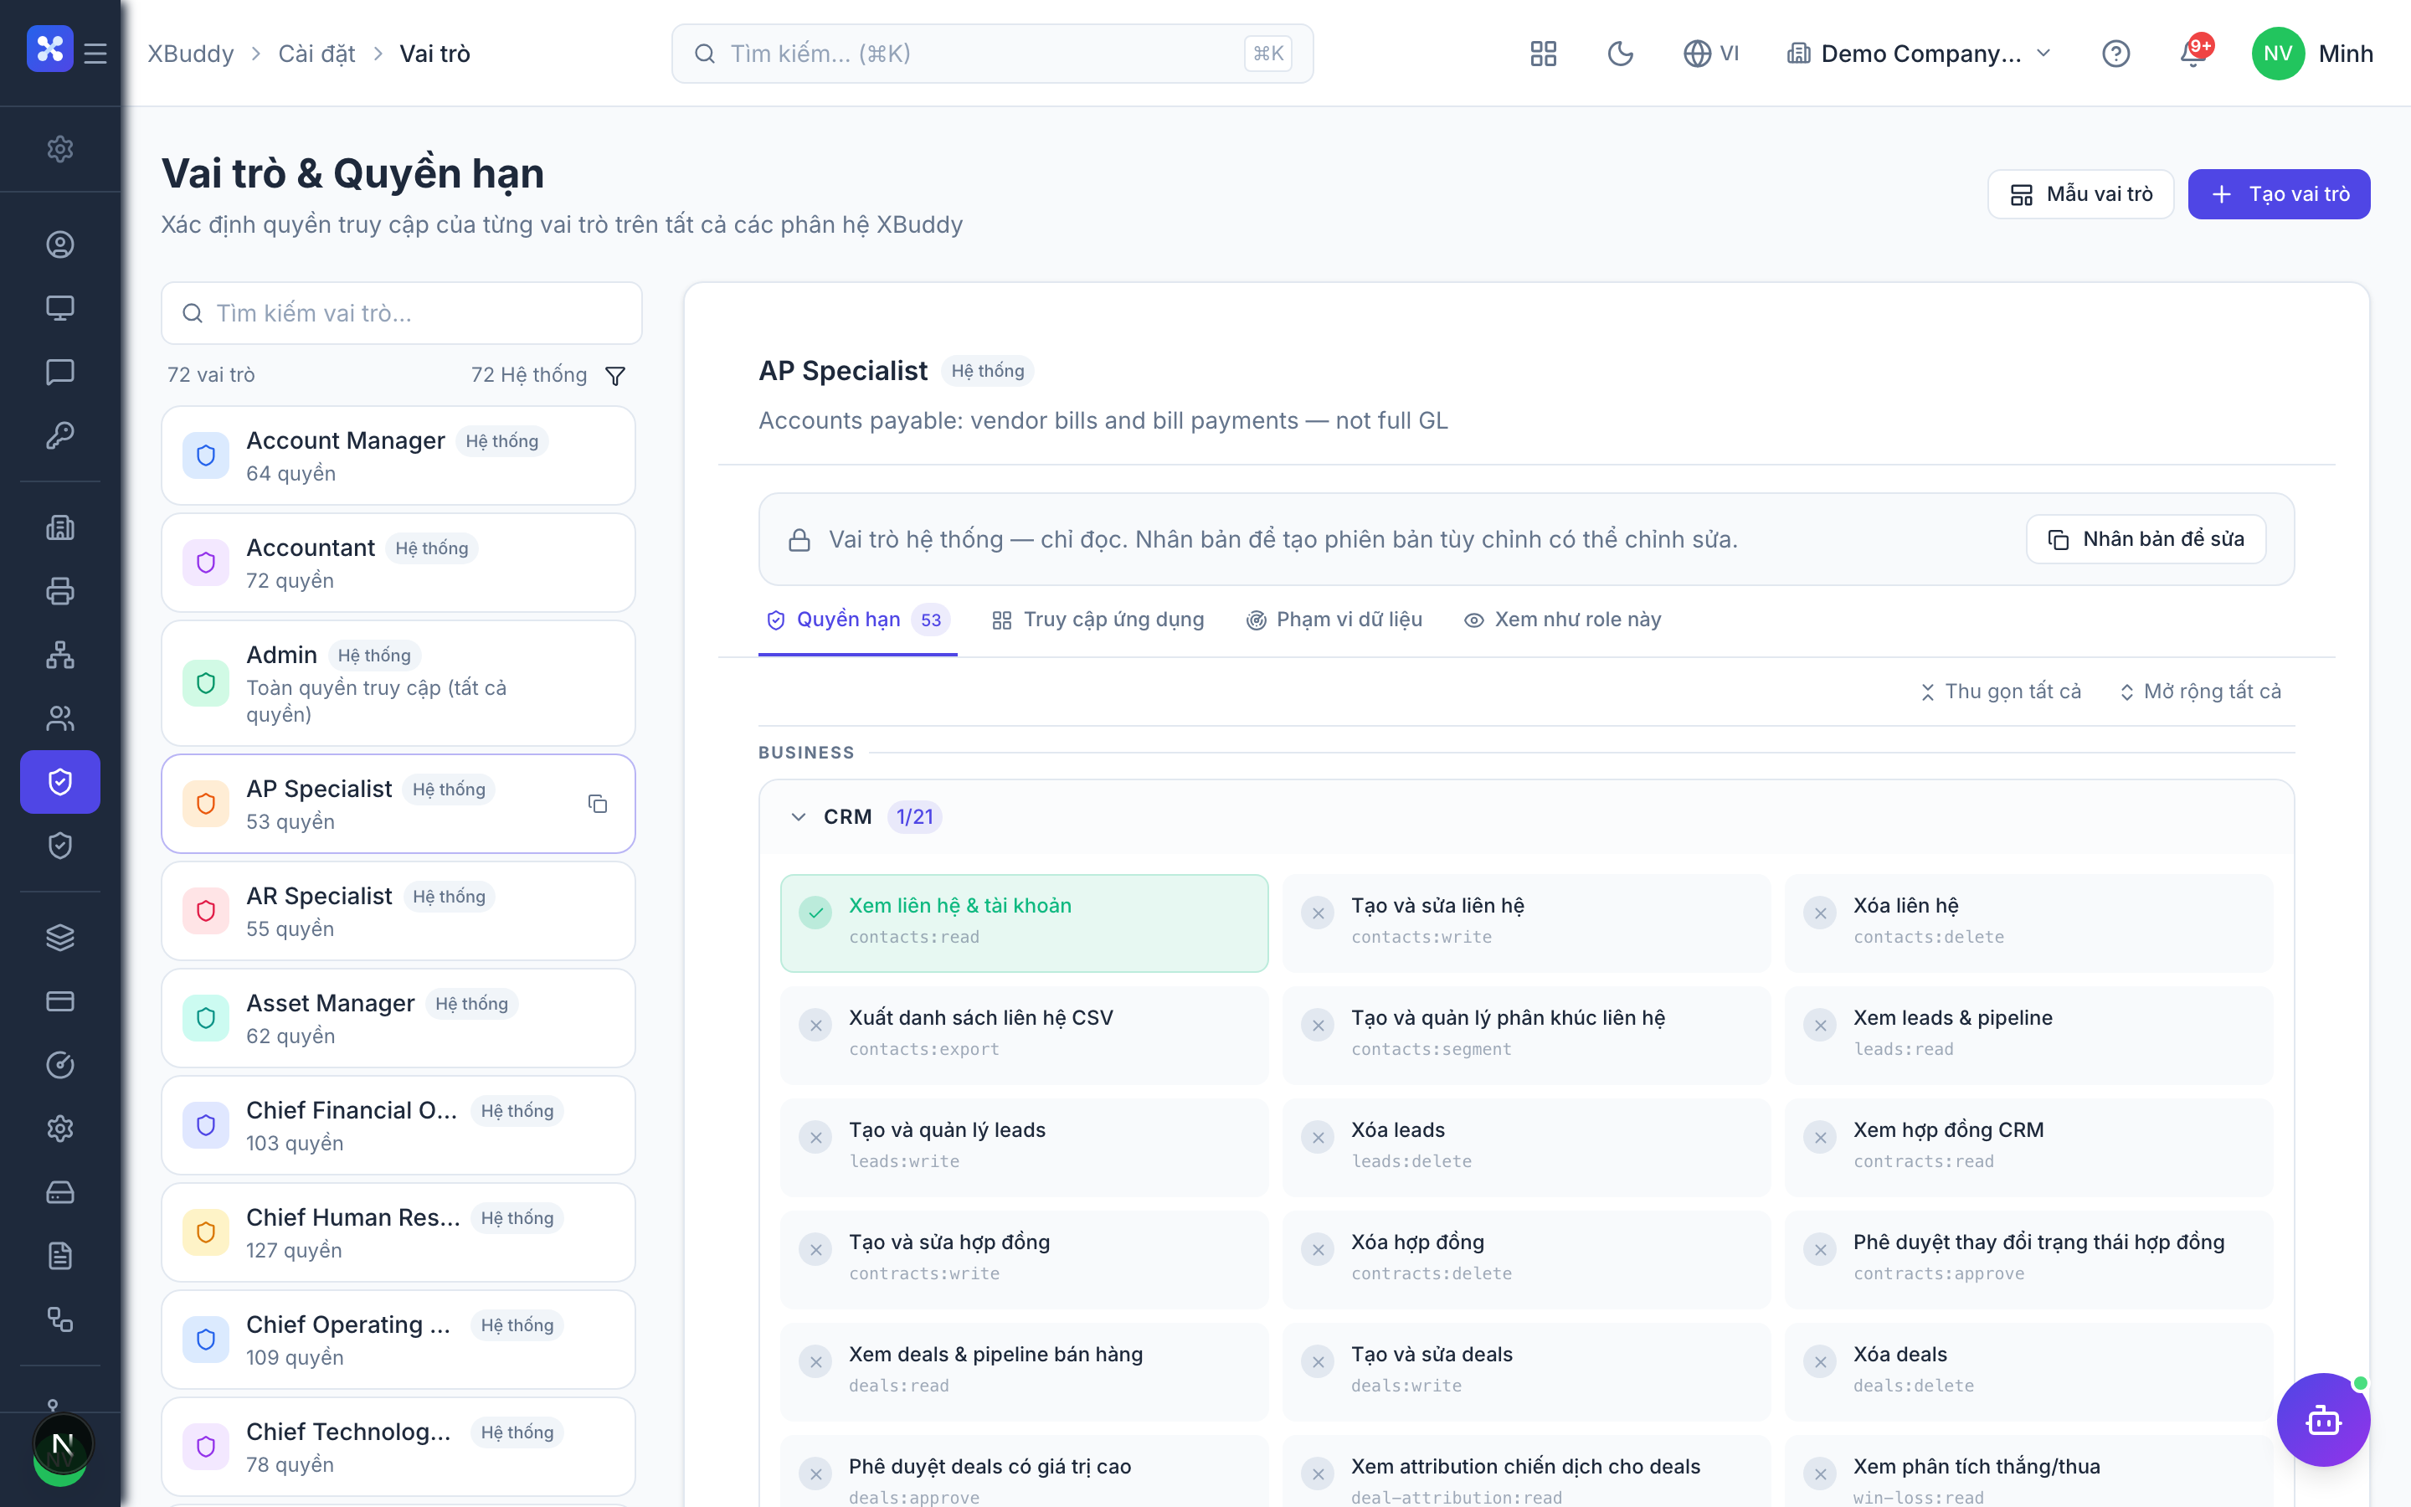Open the apps grid icon in header
Viewport: 2411px width, 1507px height.
pyautogui.click(x=1542, y=54)
